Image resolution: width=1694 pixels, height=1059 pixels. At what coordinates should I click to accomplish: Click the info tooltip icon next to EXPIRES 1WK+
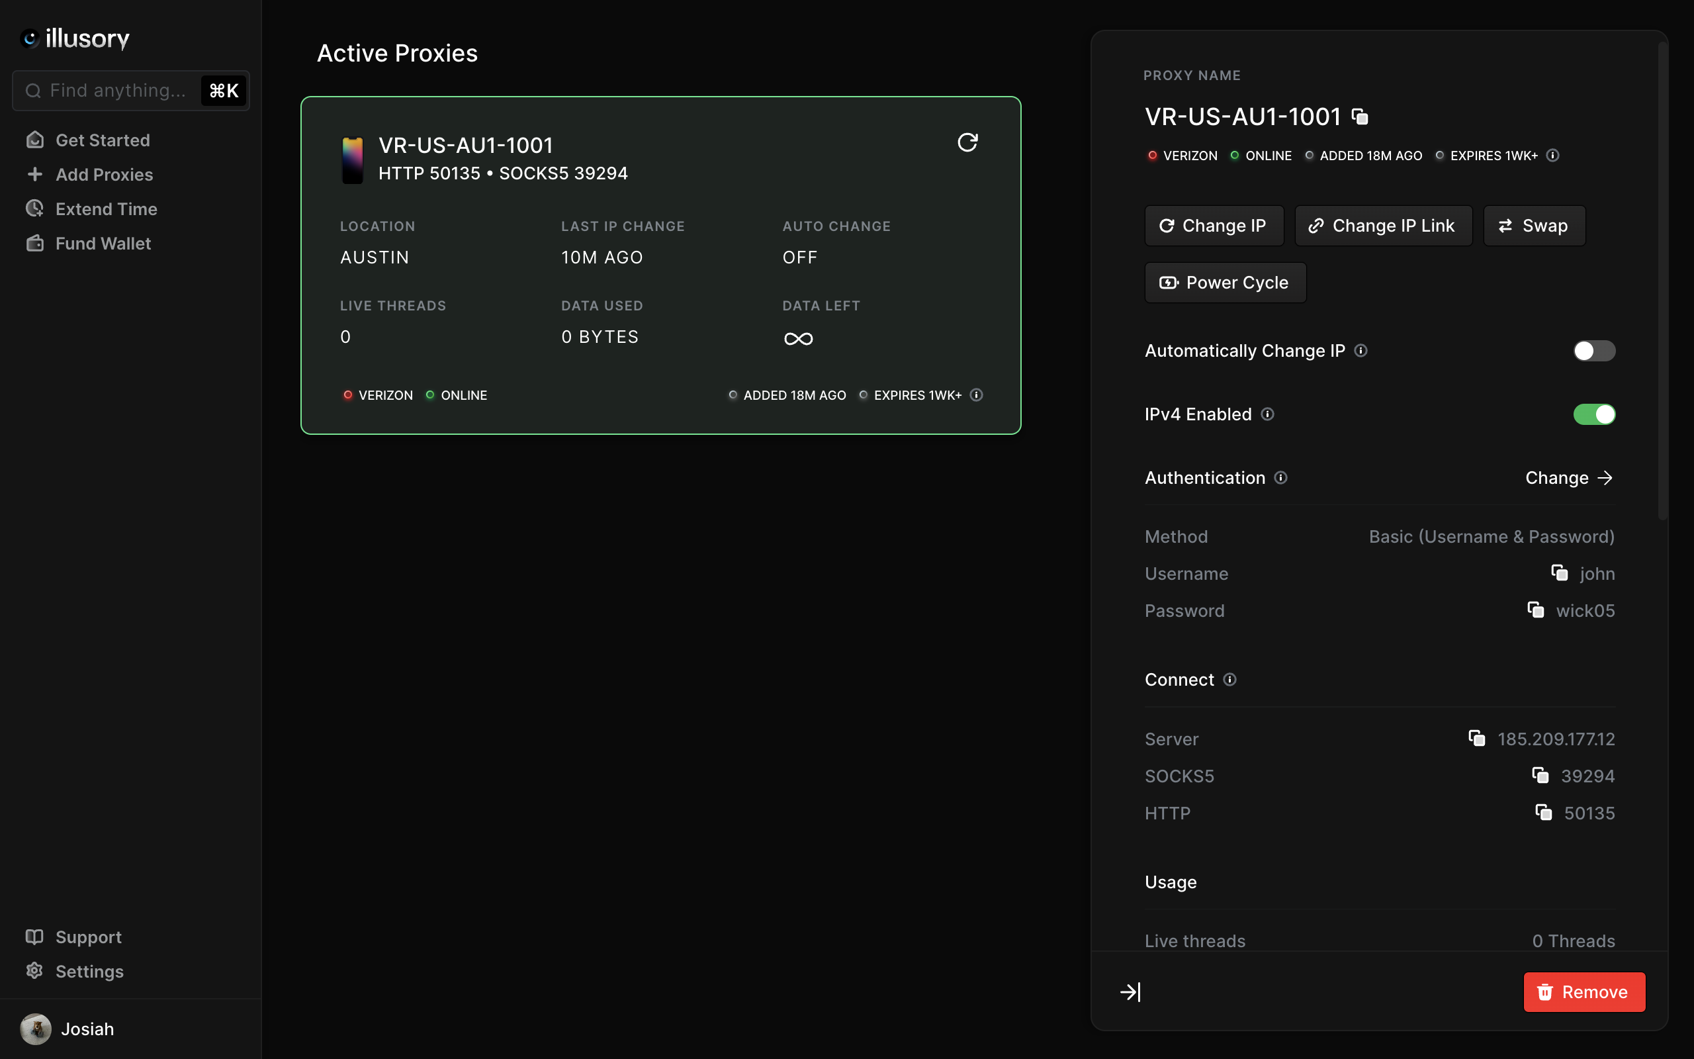point(1552,155)
